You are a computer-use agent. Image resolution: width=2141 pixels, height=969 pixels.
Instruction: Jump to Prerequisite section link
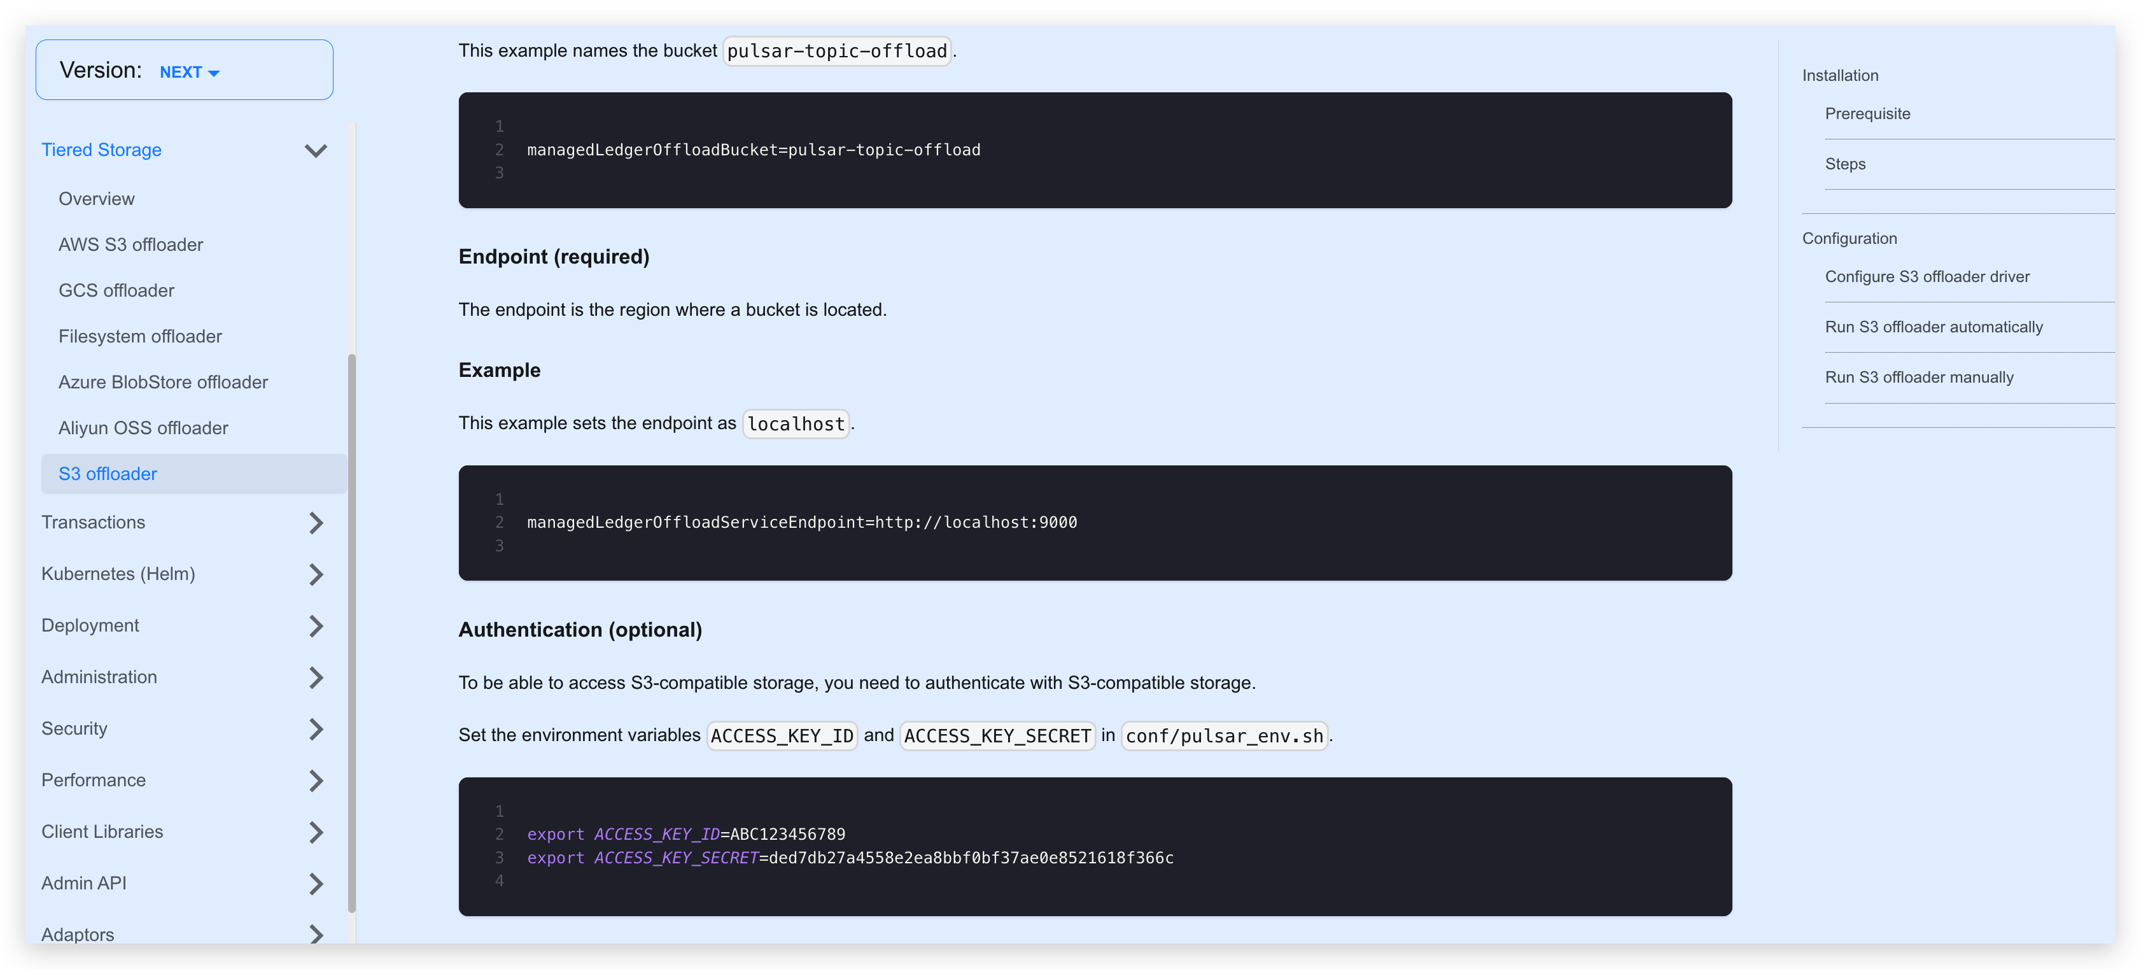(x=1867, y=114)
